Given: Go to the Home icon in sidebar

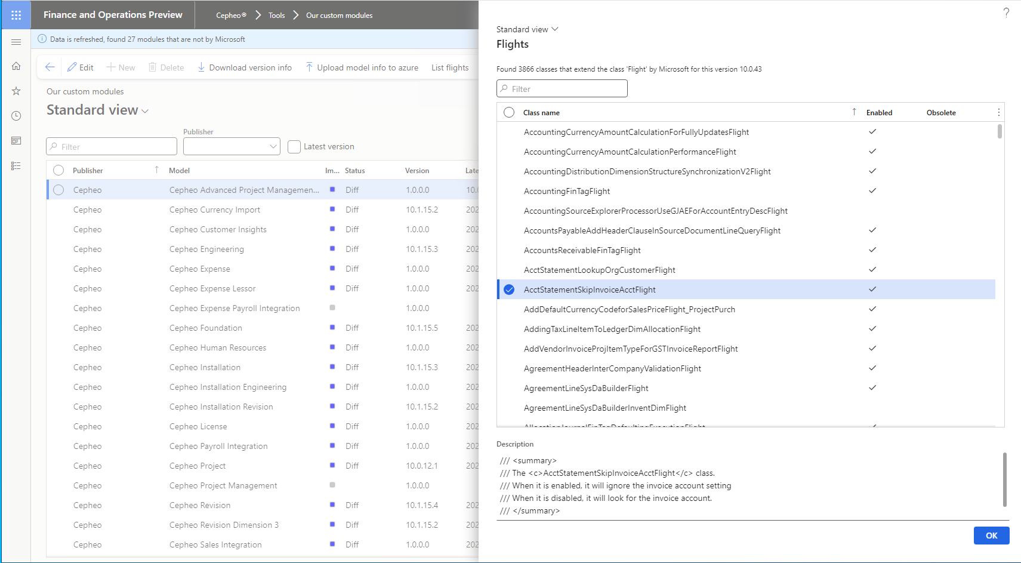Looking at the screenshot, I should point(16,66).
